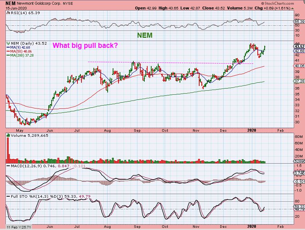Click the 'MA(50) 40.06' legend text
Image resolution: width=305 pixels, height=230 pixels.
(21, 52)
